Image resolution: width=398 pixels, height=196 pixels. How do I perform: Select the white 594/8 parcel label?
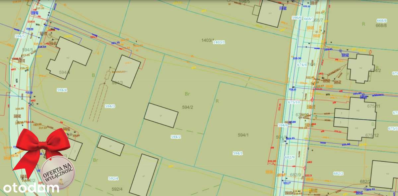coord(283,125)
